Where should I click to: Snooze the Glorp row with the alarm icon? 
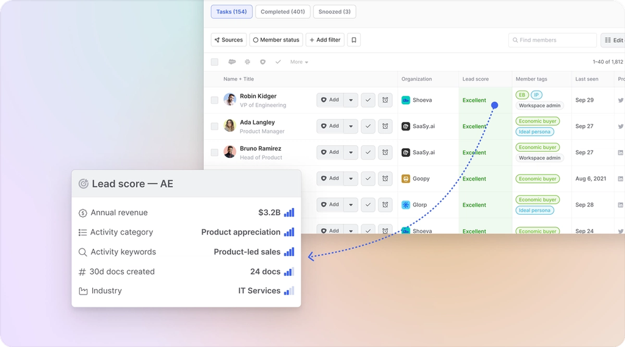(x=385, y=205)
